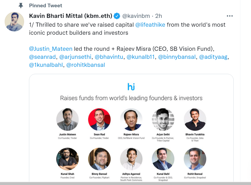Viewport: 251px width, 185px height.
Task: Click the hi logo in the image
Action: [131, 87]
